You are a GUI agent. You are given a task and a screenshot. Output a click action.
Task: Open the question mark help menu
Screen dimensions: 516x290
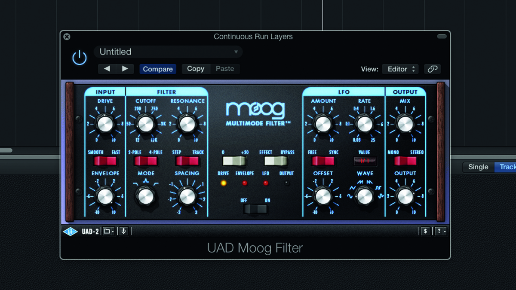[x=441, y=231]
